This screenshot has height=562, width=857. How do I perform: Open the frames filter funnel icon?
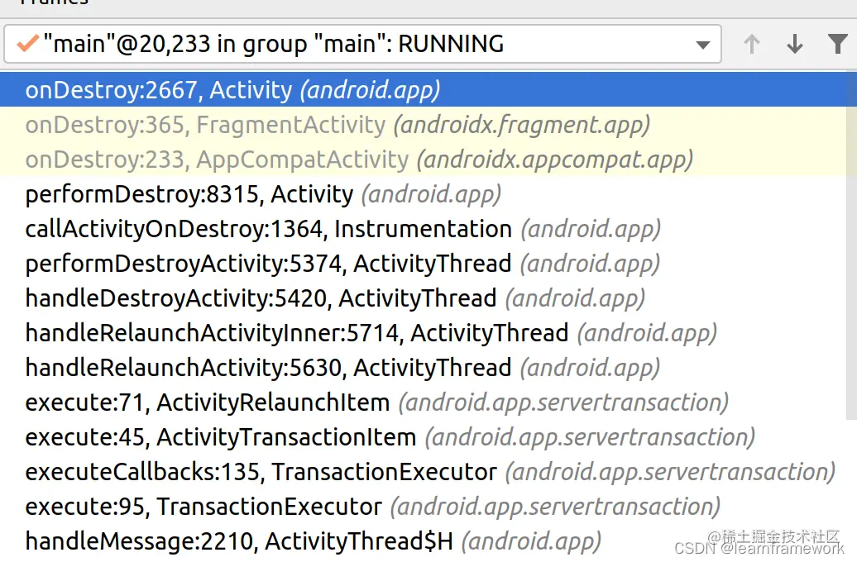[837, 45]
